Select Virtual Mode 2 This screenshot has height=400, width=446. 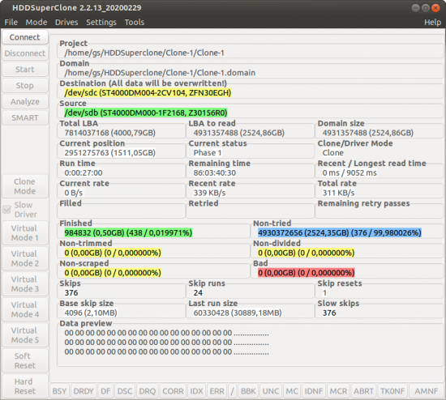[25, 258]
